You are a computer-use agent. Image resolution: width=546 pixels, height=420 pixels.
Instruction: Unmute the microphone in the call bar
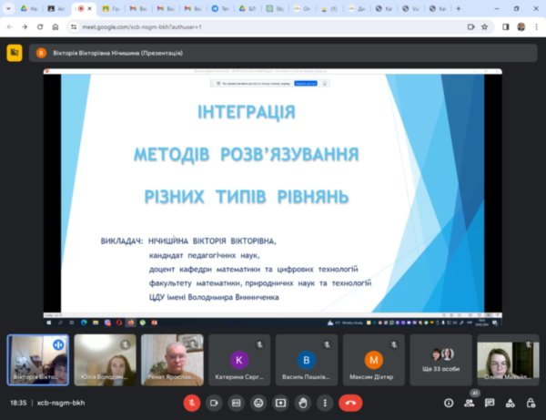[x=192, y=402]
